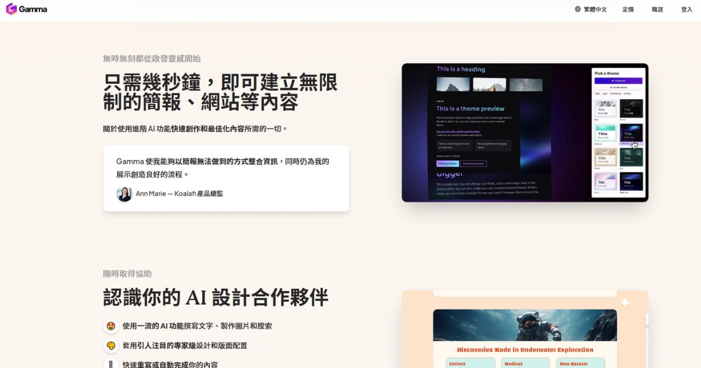
Task: Click the palette emoji icon
Action: (x=111, y=345)
